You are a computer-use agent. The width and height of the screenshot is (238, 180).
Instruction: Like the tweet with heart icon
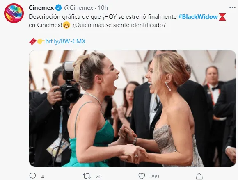coord(142,176)
